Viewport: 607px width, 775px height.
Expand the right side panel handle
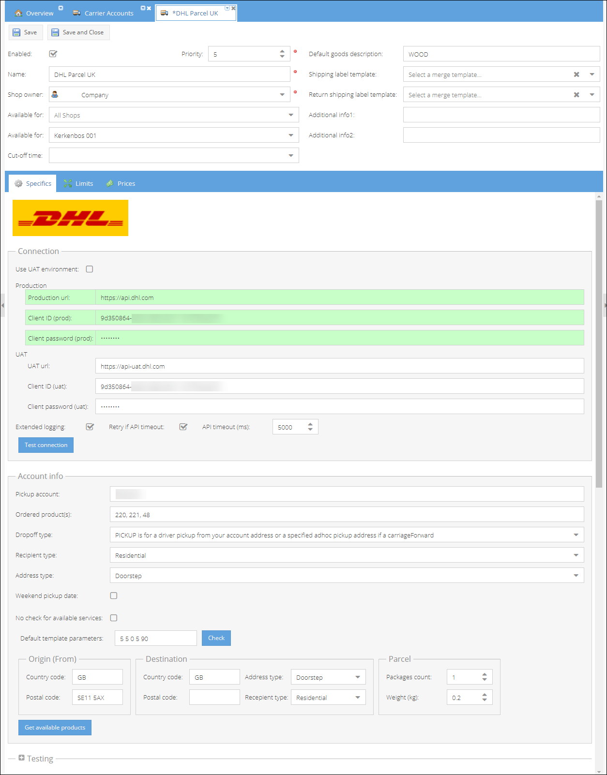pyautogui.click(x=605, y=305)
